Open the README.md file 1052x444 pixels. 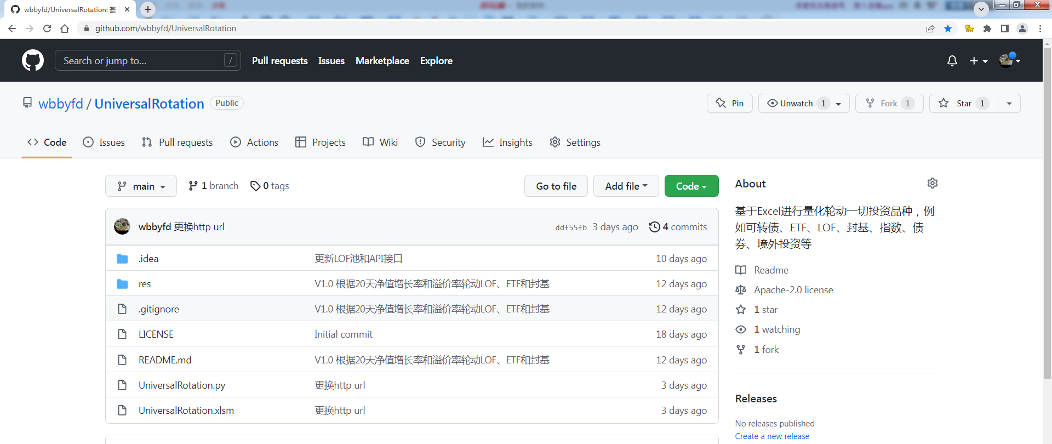(x=165, y=360)
